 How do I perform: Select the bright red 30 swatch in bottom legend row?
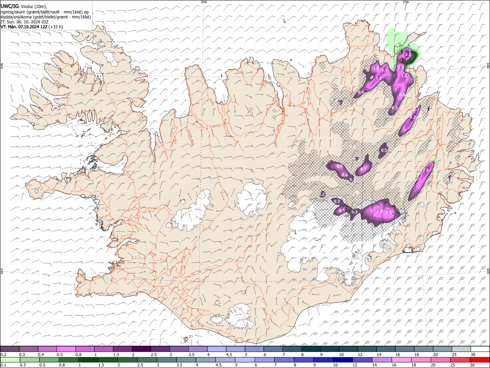coord(479,360)
